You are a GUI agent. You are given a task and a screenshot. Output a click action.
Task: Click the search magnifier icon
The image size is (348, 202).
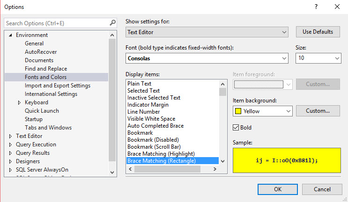(x=112, y=23)
